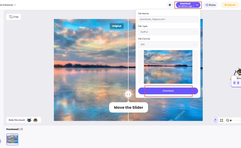Click the Crop tool button

click(x=14, y=17)
